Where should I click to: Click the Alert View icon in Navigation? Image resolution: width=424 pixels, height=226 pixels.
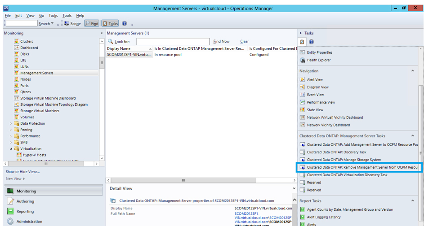303,79
